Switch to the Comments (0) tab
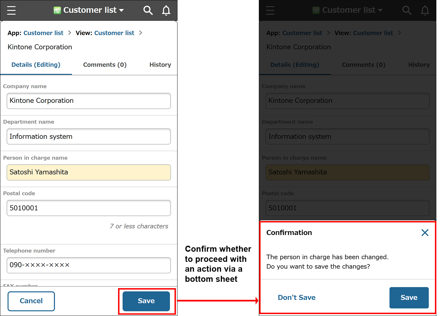This screenshot has height=316, width=443. point(105,65)
